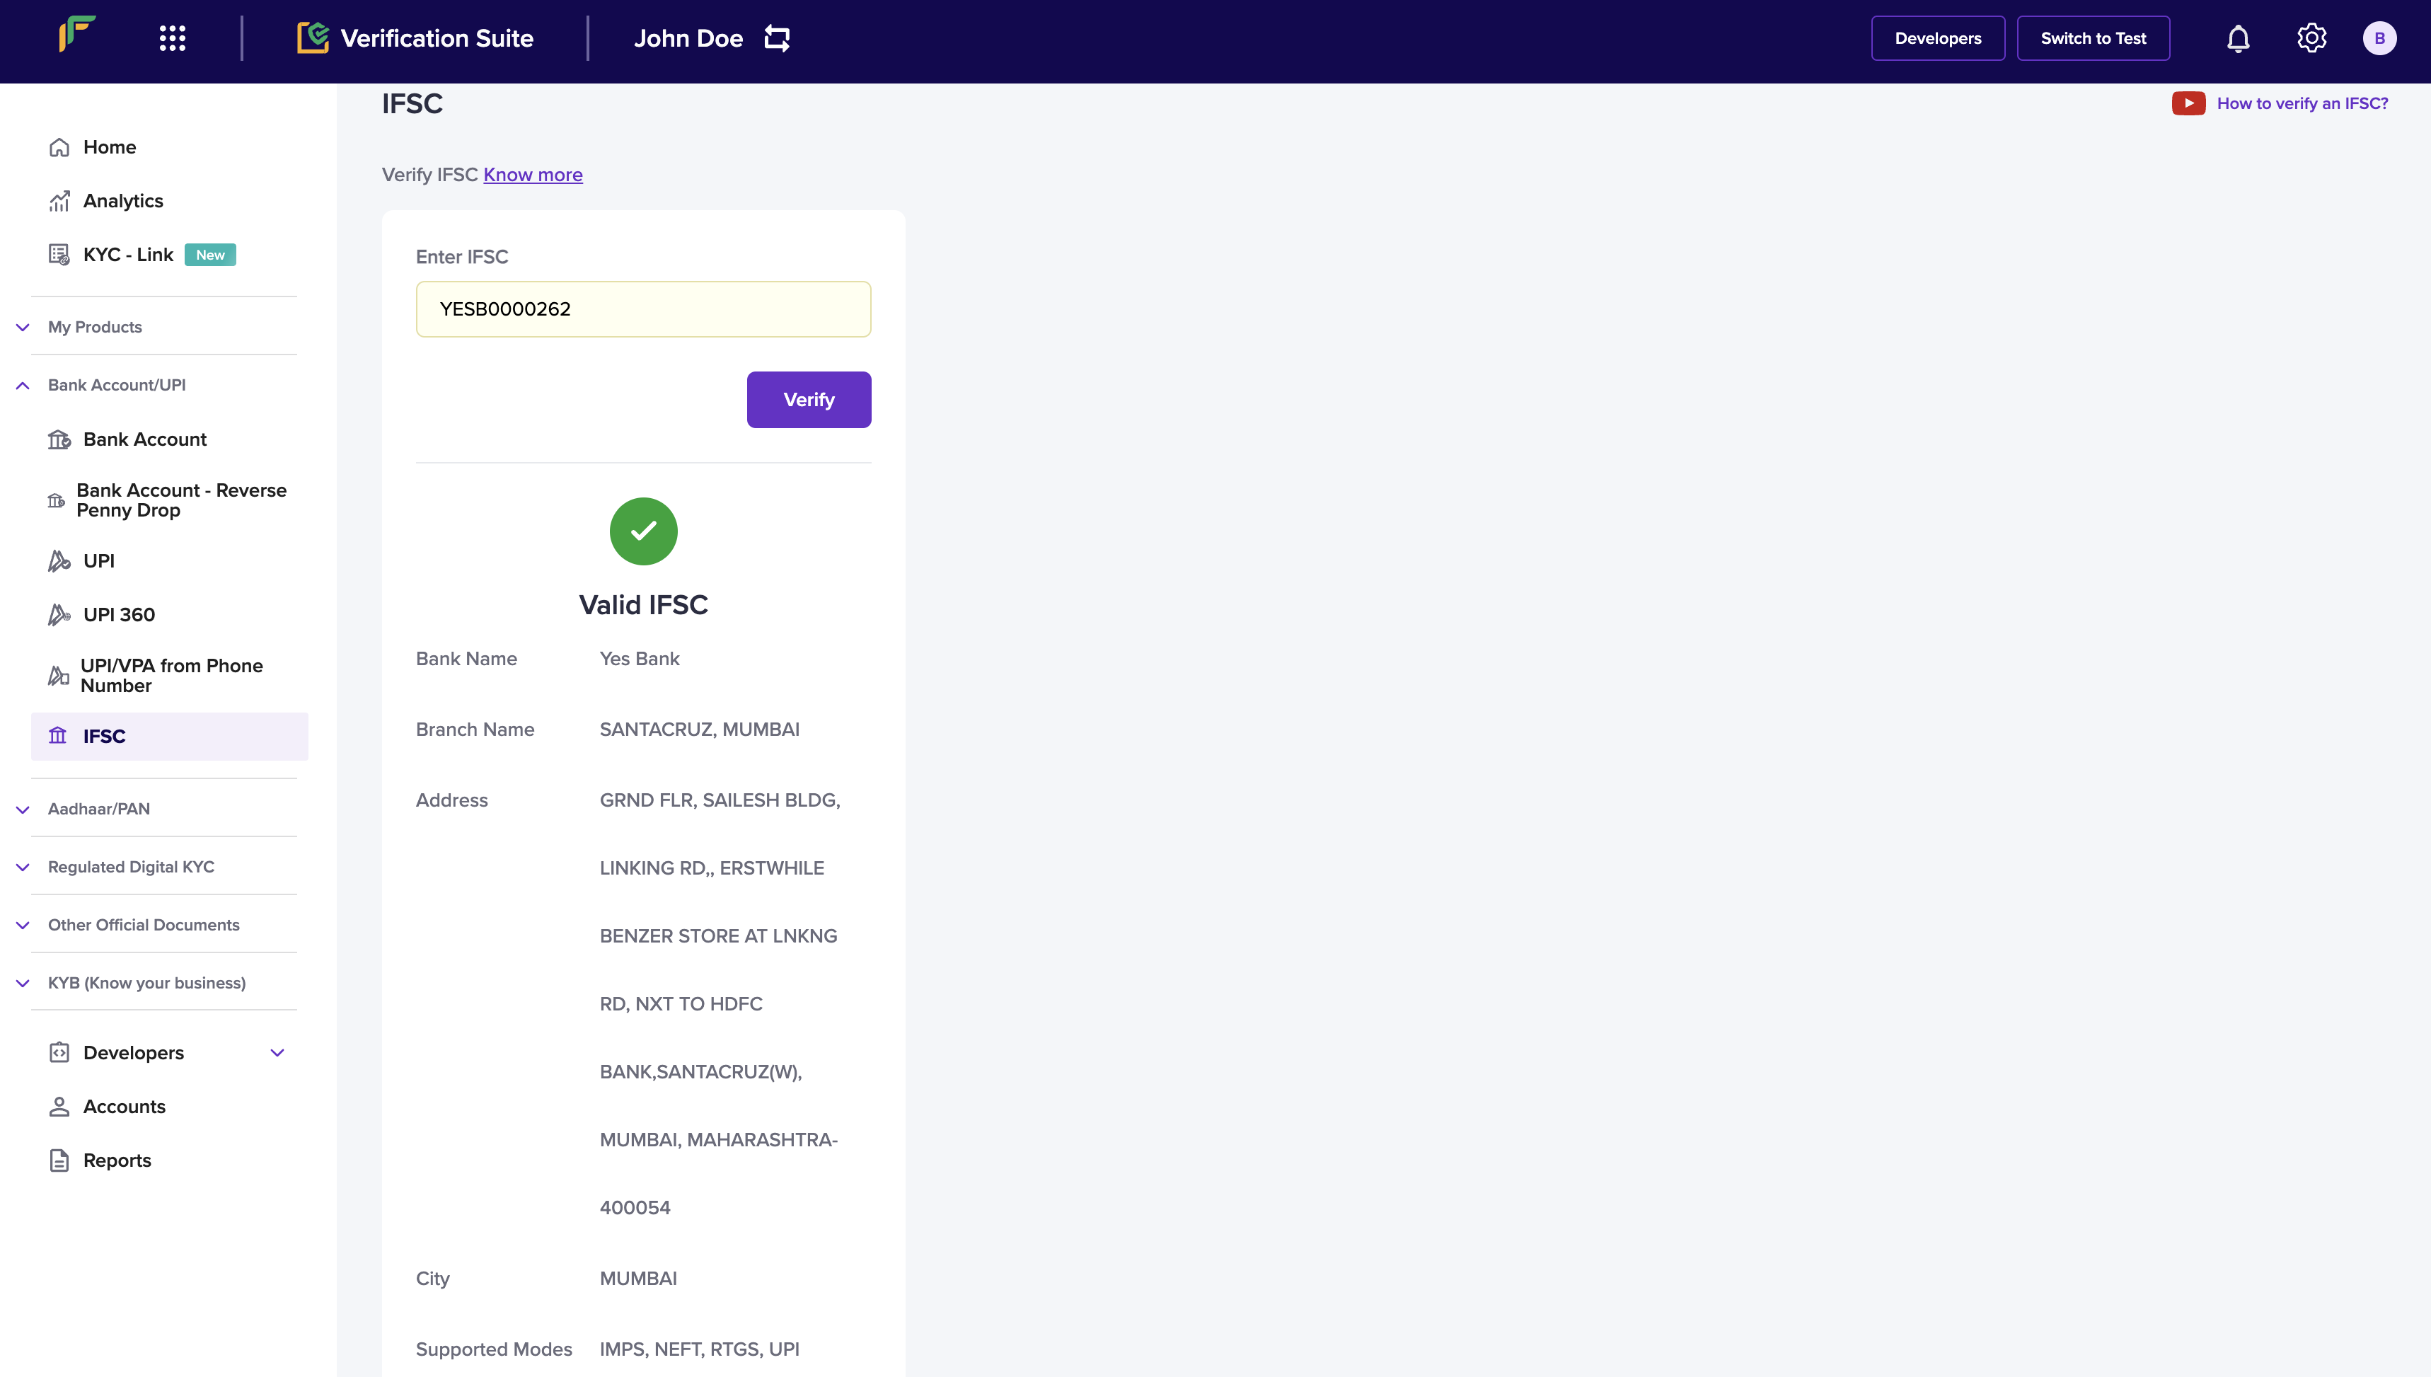Open the apps grid launcher icon
Image resolution: width=2431 pixels, height=1377 pixels.
point(172,38)
